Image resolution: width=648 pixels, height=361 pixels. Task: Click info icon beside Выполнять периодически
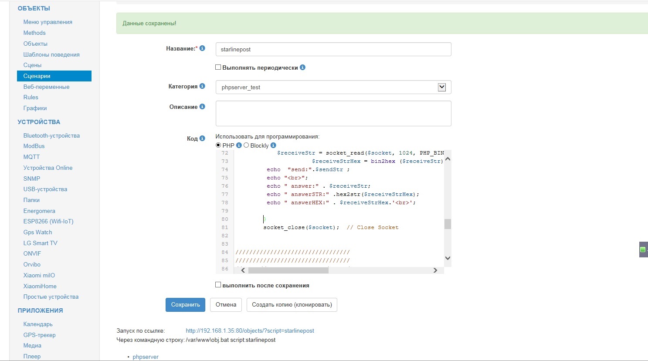tap(302, 67)
